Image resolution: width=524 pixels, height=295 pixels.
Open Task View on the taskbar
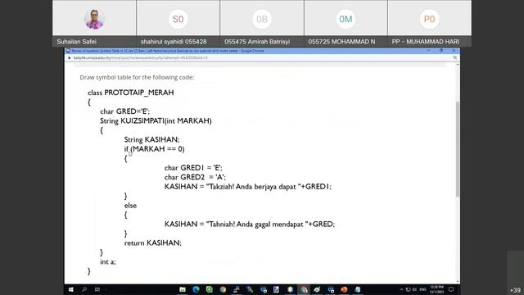97,289
